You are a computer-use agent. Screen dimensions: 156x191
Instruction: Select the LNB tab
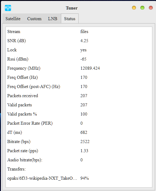coord(53,19)
